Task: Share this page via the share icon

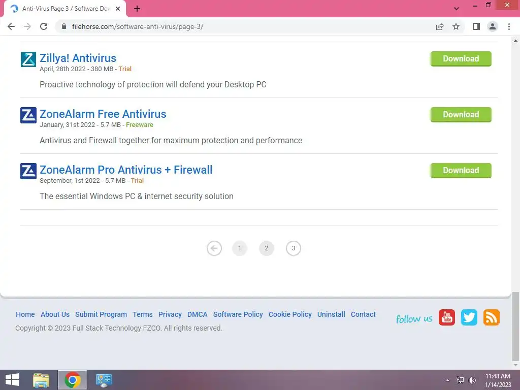Action: tap(439, 26)
